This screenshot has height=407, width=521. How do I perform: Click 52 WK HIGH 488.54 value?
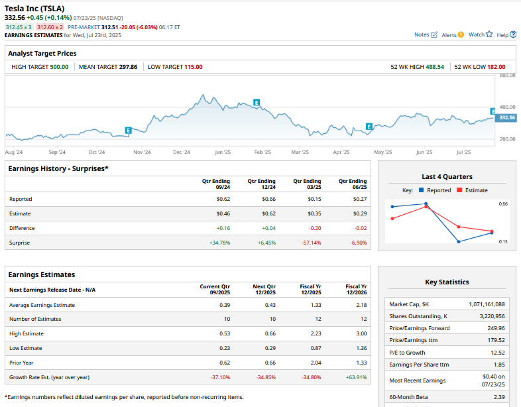[435, 67]
